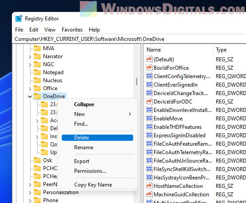This screenshot has width=246, height=203.
Task: Click the Registry Editor app icon
Action: click(x=19, y=19)
